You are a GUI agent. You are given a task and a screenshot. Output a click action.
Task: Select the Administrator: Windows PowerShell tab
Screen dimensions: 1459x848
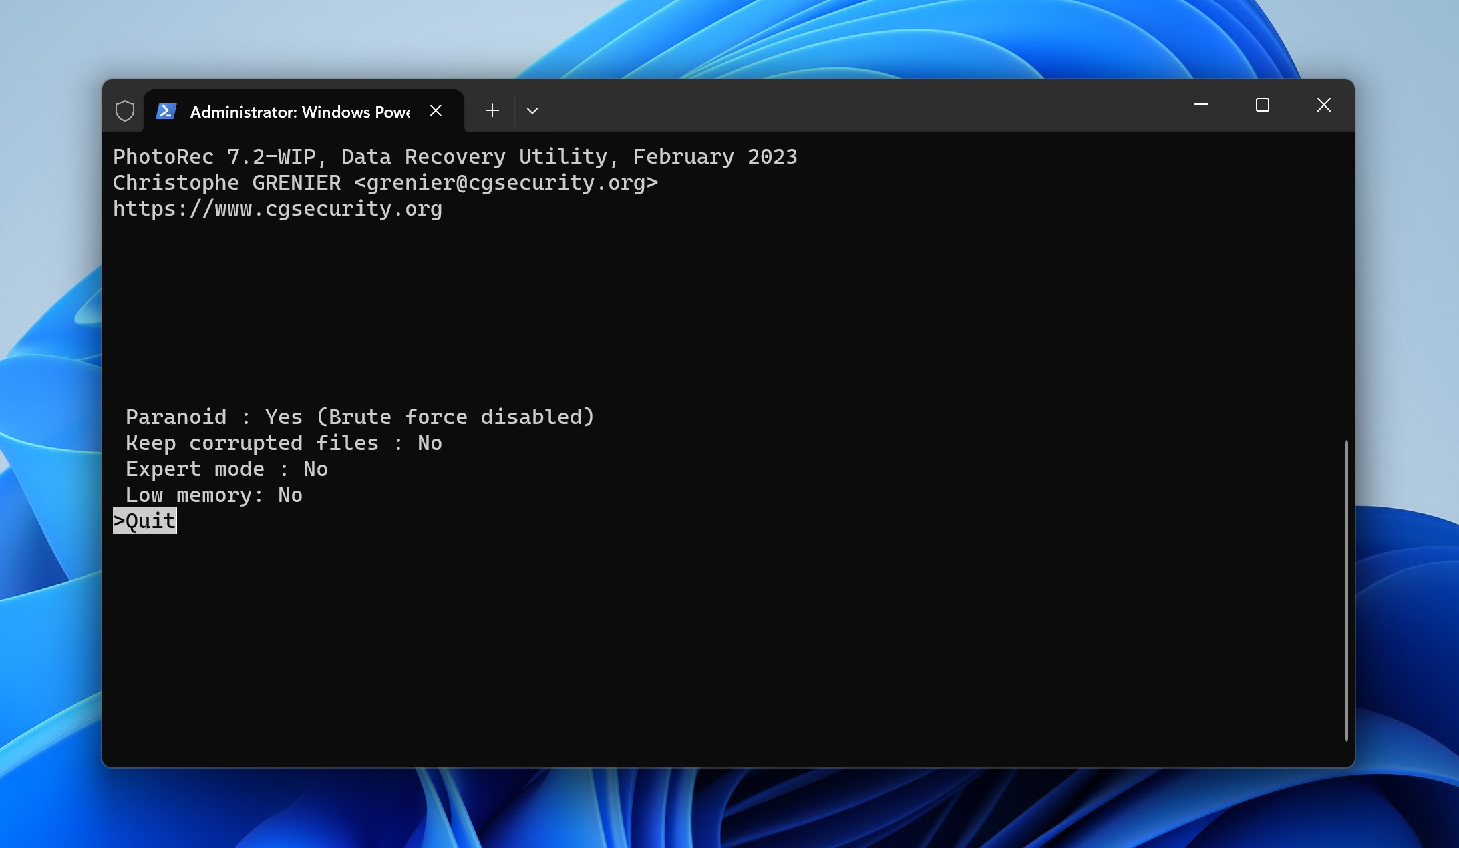(304, 111)
